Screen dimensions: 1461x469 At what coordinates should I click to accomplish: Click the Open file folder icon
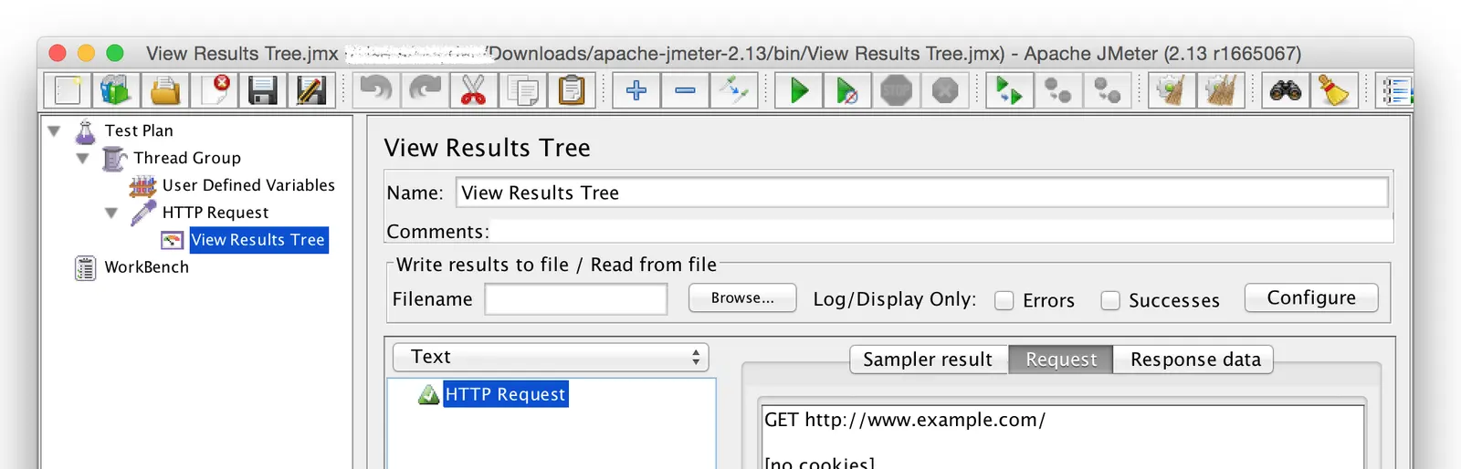pos(165,90)
